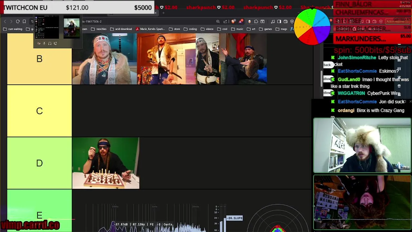The width and height of the screenshot is (412, 232).
Task: Open the 'neocities' bookmark folder
Action: coord(99,29)
